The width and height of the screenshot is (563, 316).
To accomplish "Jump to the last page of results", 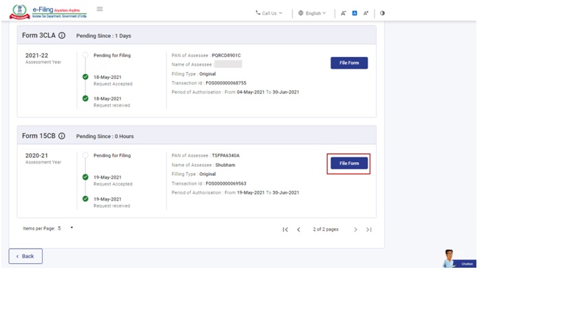I will pyautogui.click(x=369, y=229).
